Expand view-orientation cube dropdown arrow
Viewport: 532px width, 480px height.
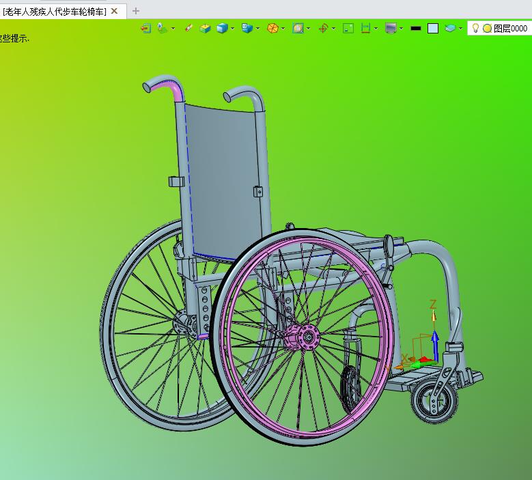(258, 29)
